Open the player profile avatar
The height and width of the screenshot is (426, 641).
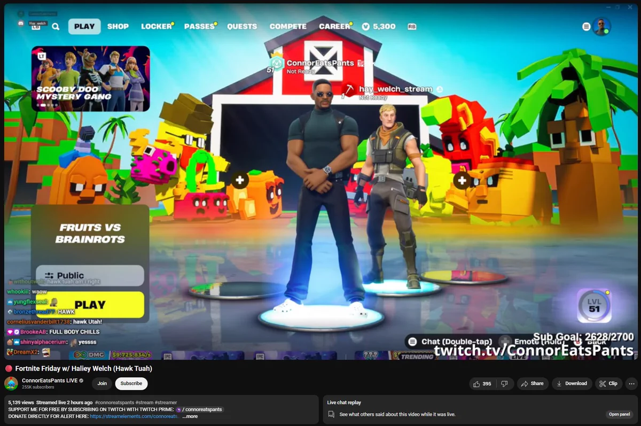click(601, 26)
